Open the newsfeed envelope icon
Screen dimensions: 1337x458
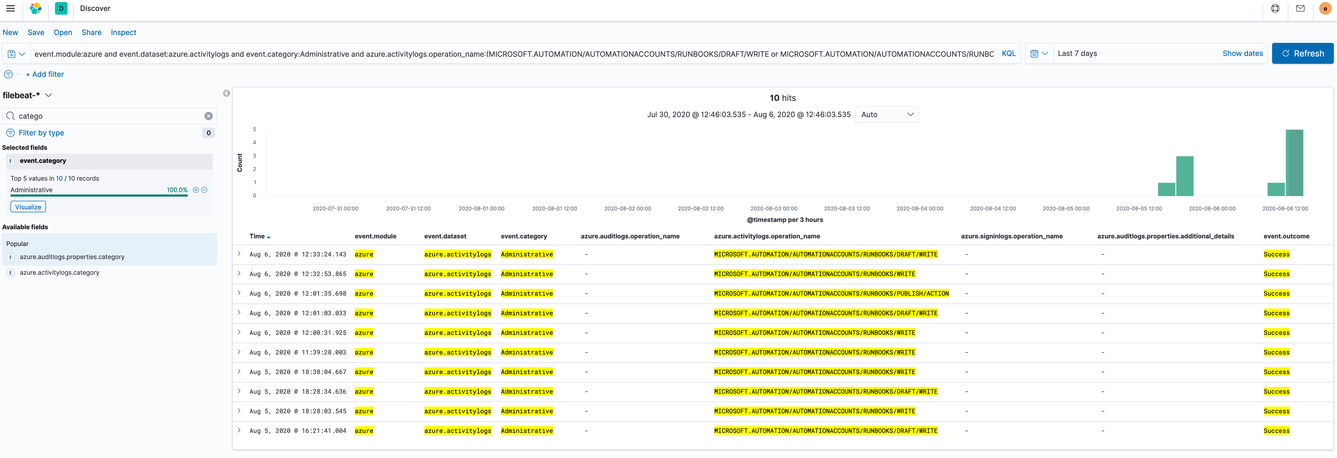1300,8
